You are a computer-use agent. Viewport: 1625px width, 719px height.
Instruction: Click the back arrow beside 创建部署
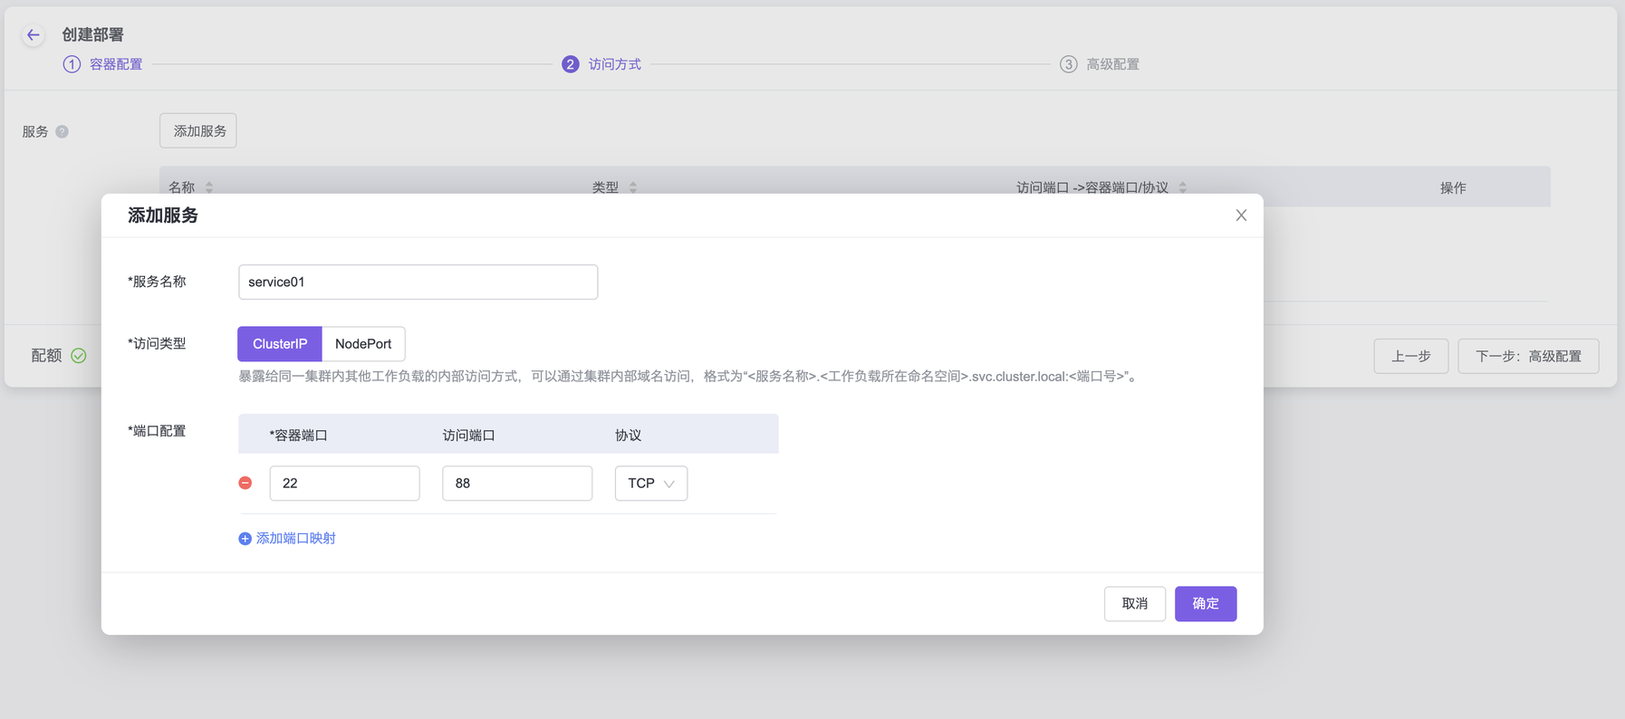coord(34,35)
